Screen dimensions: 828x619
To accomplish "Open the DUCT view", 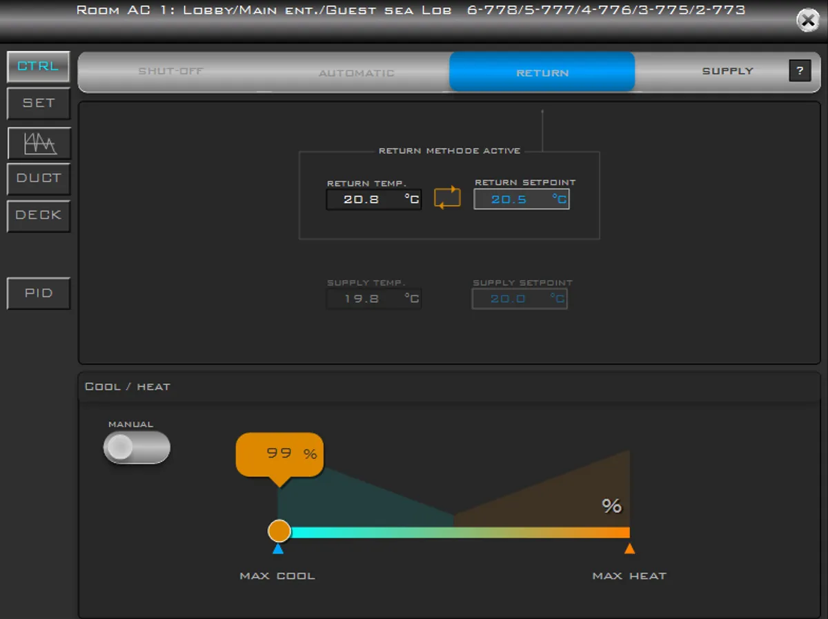I will pyautogui.click(x=39, y=178).
